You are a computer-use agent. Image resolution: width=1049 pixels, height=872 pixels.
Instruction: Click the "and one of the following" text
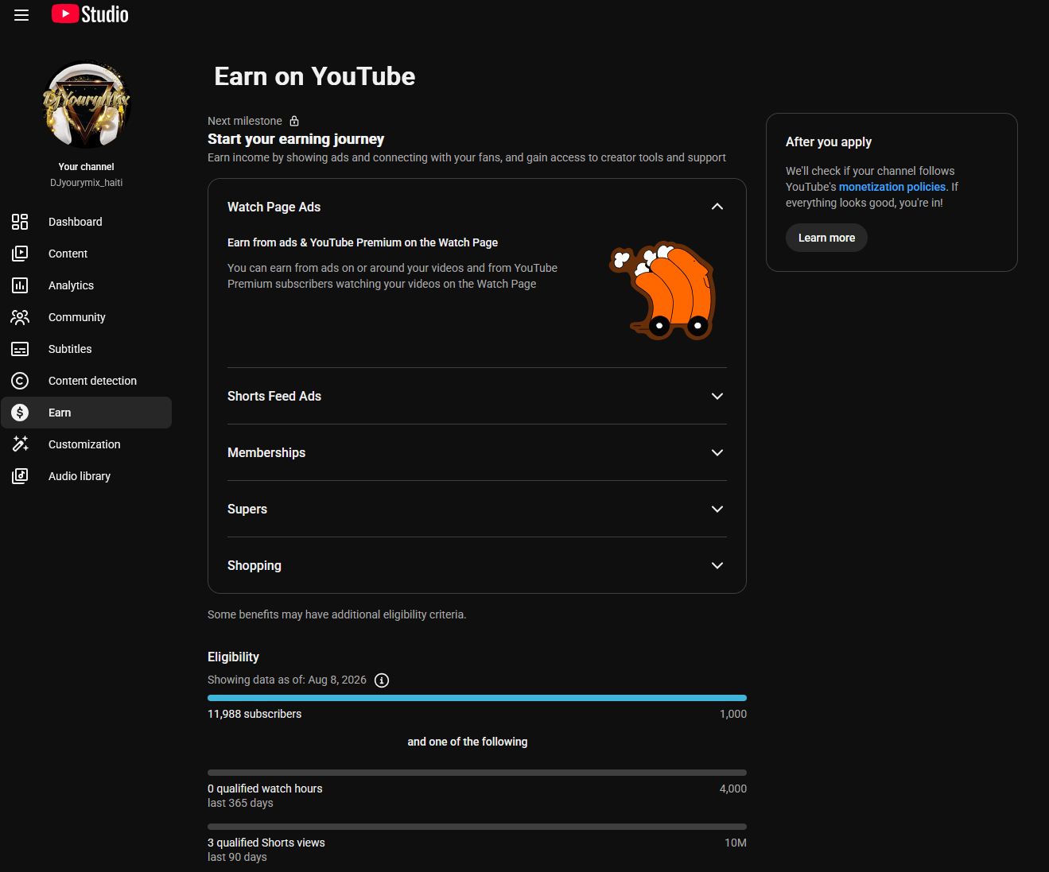pyautogui.click(x=468, y=742)
